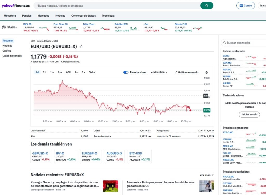Open the Mi cartera menu
The image size is (266, 195).
pos(10,16)
